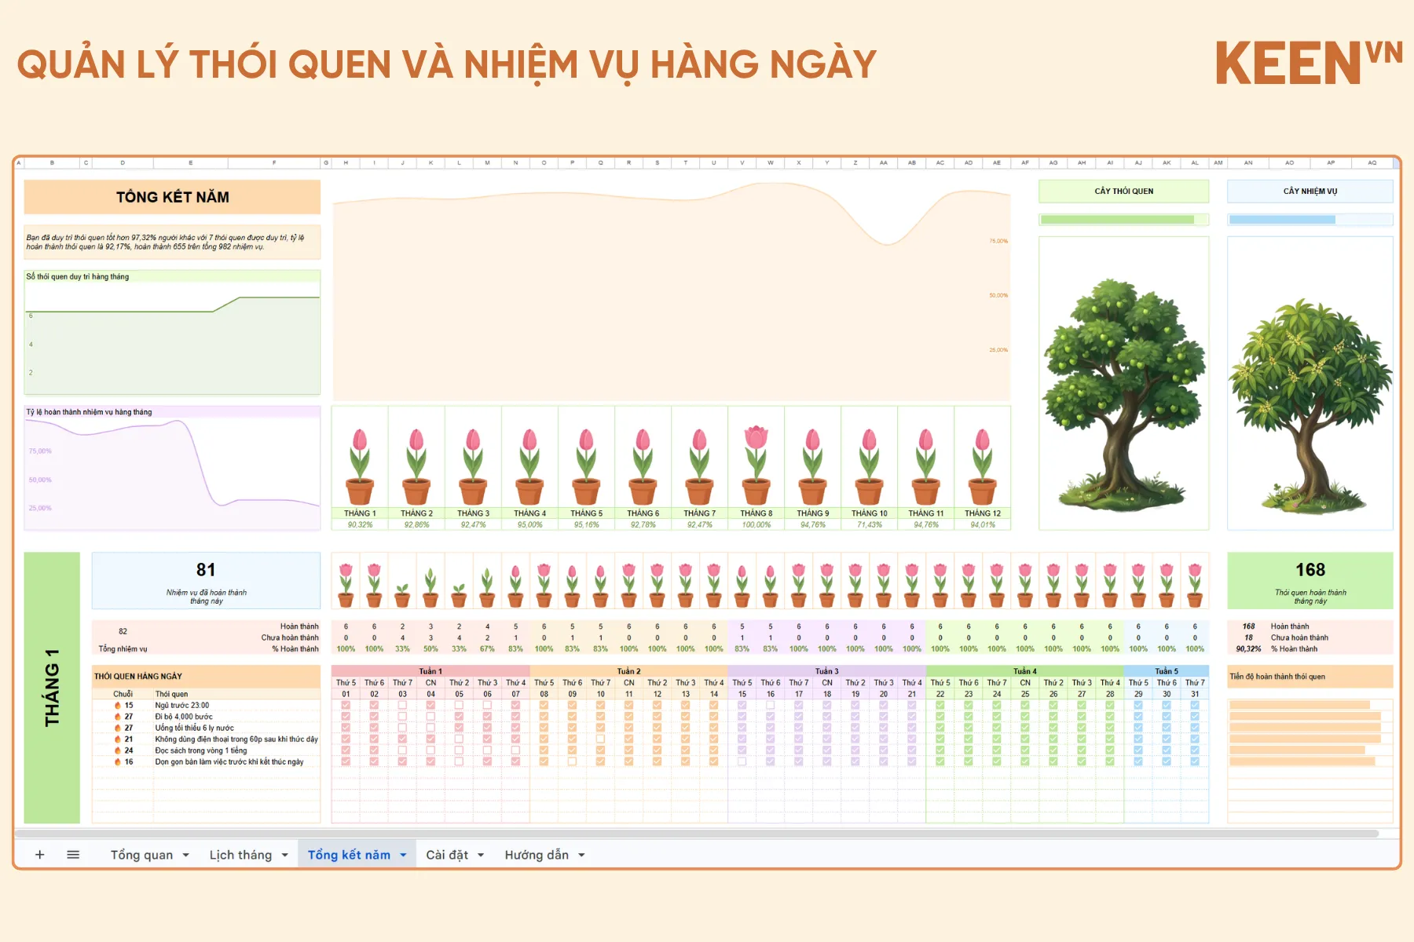Switch to the Hướng dẫn sheet tab

(537, 855)
